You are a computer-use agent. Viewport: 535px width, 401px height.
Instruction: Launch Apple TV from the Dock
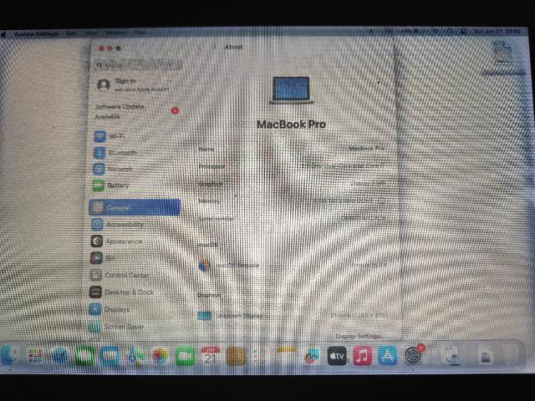point(337,357)
